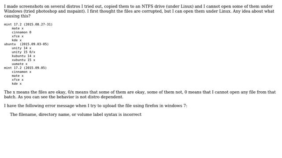
Task: Click the 'unity 15 0/x' line
Action: click(23, 52)
